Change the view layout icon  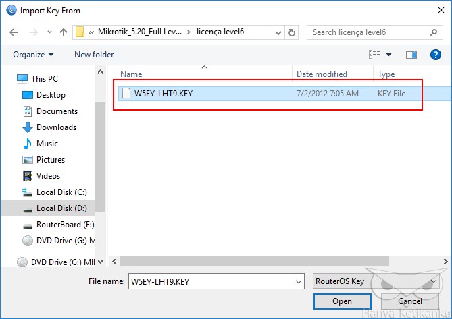coord(374,55)
